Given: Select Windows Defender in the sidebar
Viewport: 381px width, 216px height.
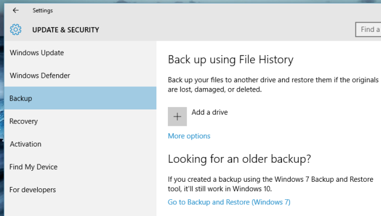Looking at the screenshot, I should click(x=80, y=75).
